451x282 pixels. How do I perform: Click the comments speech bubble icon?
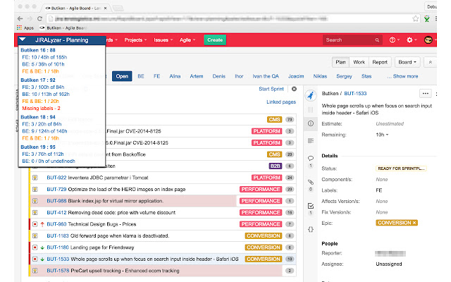pos(311,158)
